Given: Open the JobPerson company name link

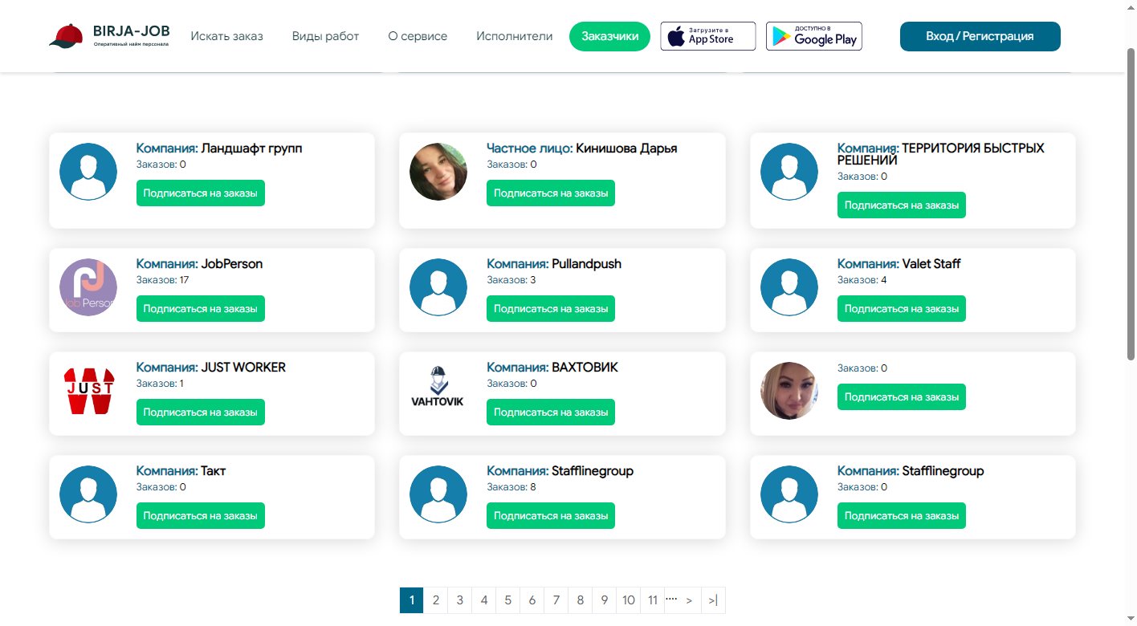Looking at the screenshot, I should [x=232, y=264].
